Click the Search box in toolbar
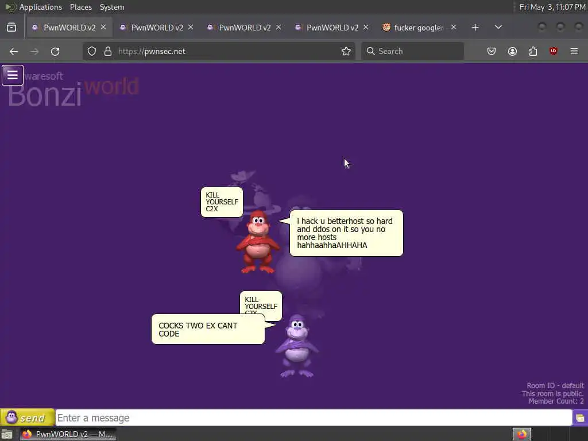 pos(412,51)
